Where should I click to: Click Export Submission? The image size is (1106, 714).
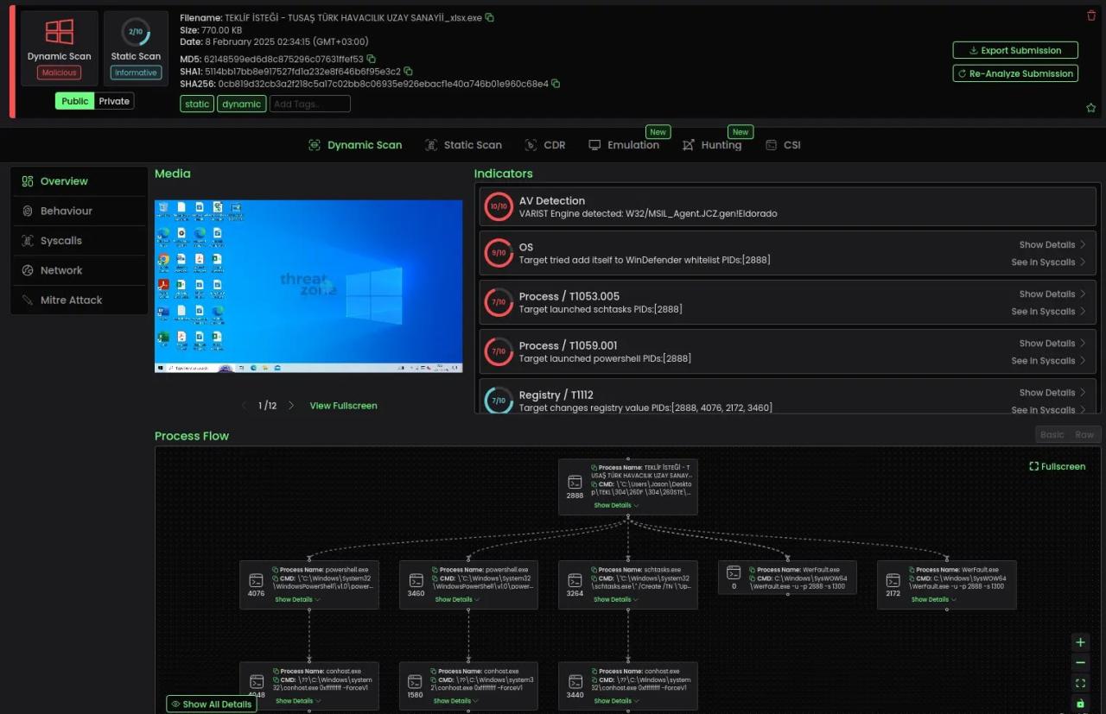pyautogui.click(x=1014, y=50)
